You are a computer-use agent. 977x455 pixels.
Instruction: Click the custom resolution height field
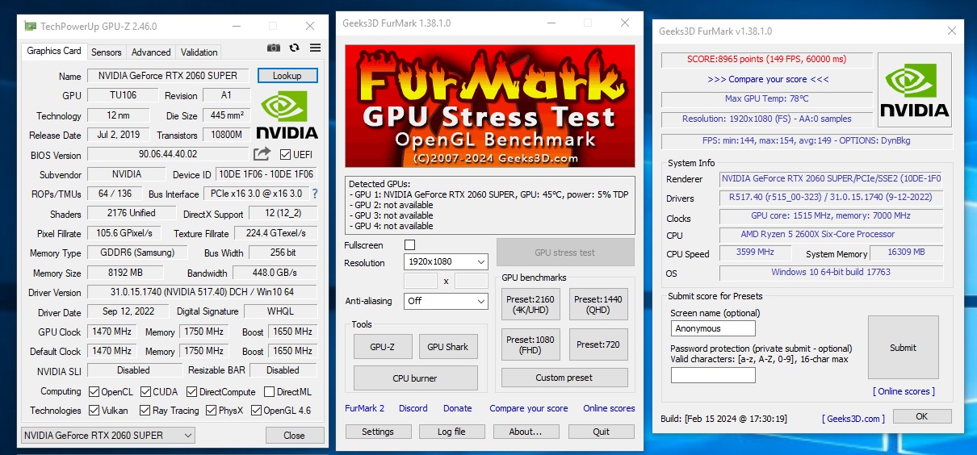tap(472, 281)
